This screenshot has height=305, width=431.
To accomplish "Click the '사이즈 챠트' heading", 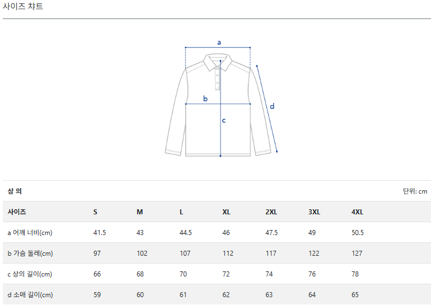I will click(23, 7).
